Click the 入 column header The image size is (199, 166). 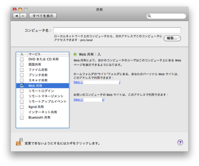point(22,54)
